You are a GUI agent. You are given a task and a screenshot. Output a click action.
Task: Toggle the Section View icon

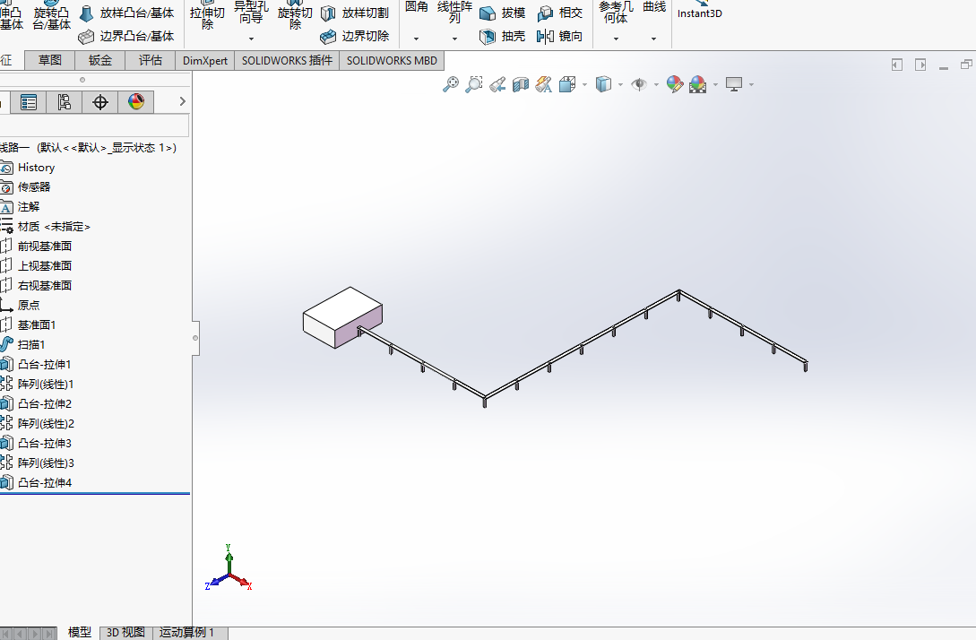pyautogui.click(x=521, y=84)
